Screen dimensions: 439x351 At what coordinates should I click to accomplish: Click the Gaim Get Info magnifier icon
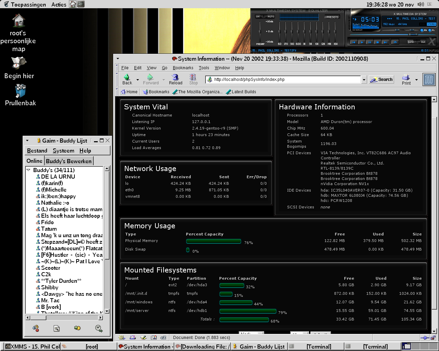click(x=57, y=328)
